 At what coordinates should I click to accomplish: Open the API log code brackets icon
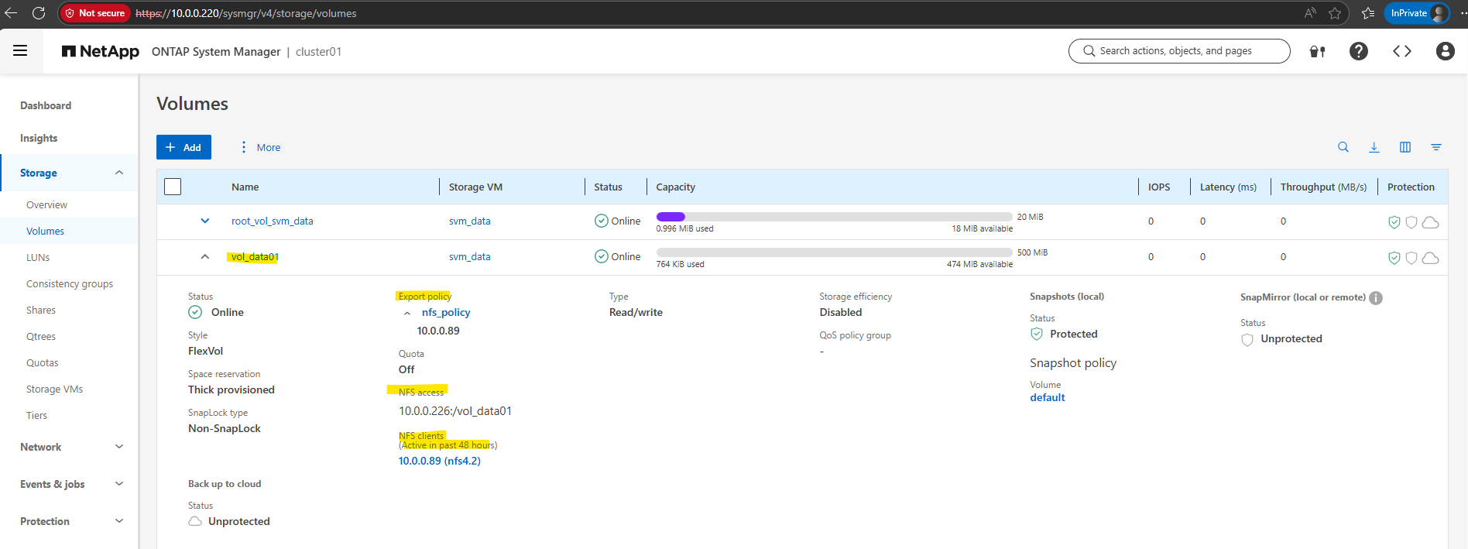tap(1402, 51)
